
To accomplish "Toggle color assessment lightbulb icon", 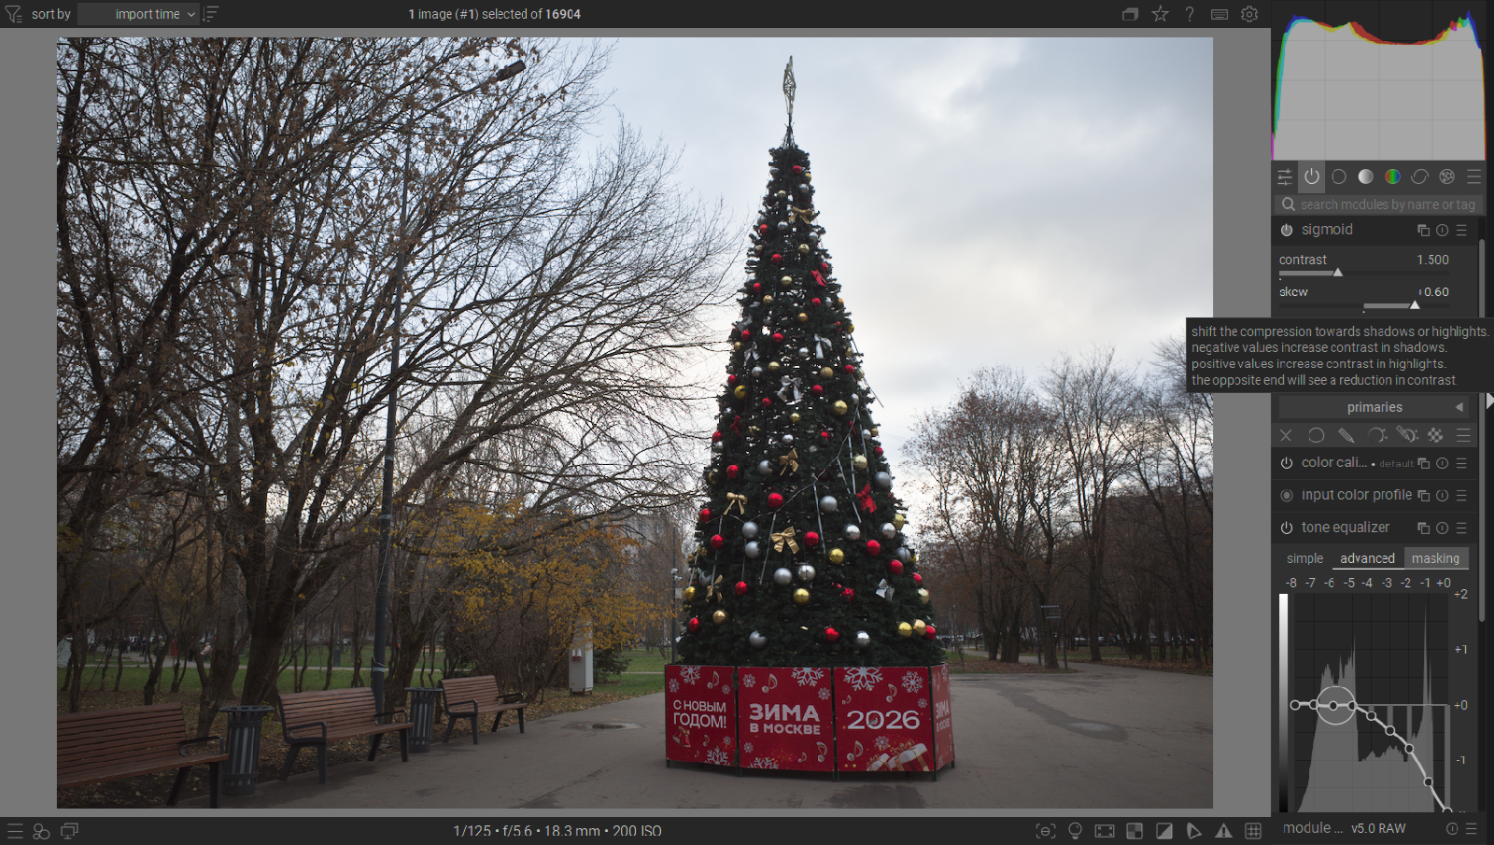I will click(1075, 831).
